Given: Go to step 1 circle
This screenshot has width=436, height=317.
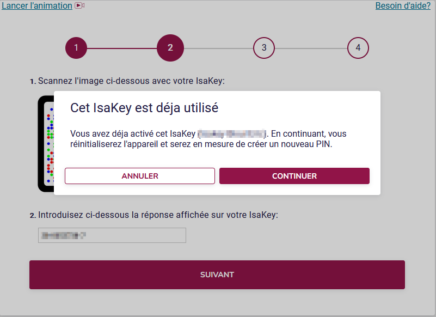Looking at the screenshot, I should click(x=76, y=48).
